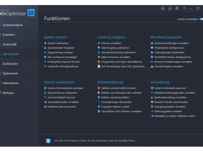The width and height of the screenshot is (203, 152).
Task: Open Speicherfresser aufspüren module
Action: pyautogui.click(x=62, y=93)
